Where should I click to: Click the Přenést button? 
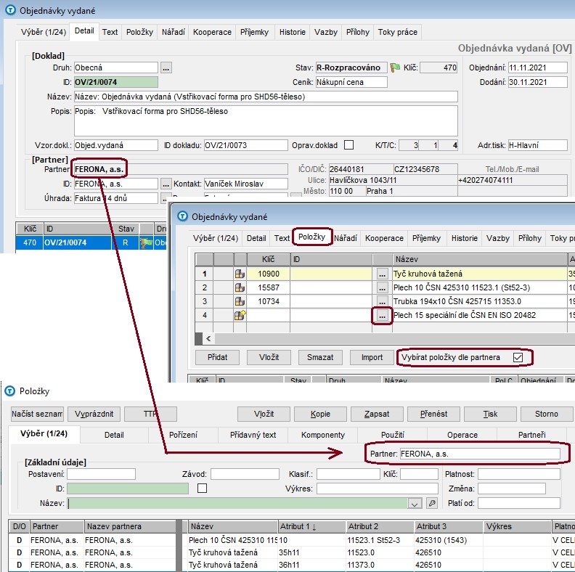pos(433,414)
